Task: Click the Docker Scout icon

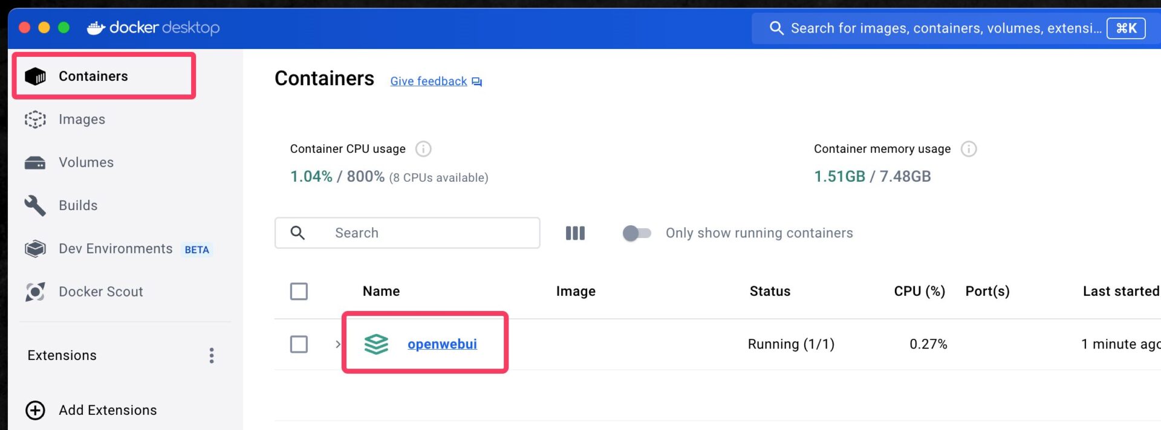Action: [35, 292]
